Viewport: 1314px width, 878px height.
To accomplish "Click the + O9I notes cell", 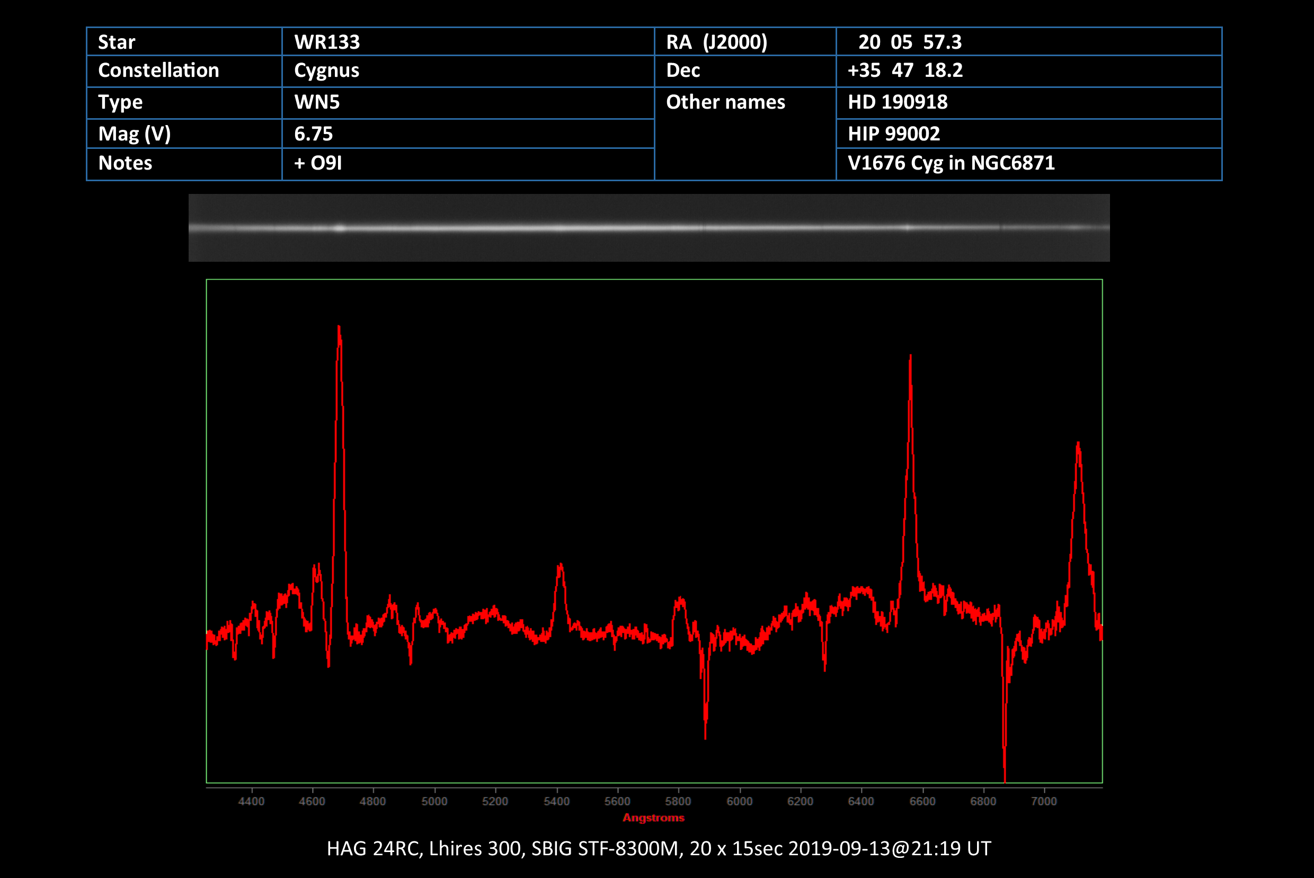I will pyautogui.click(x=317, y=163).
